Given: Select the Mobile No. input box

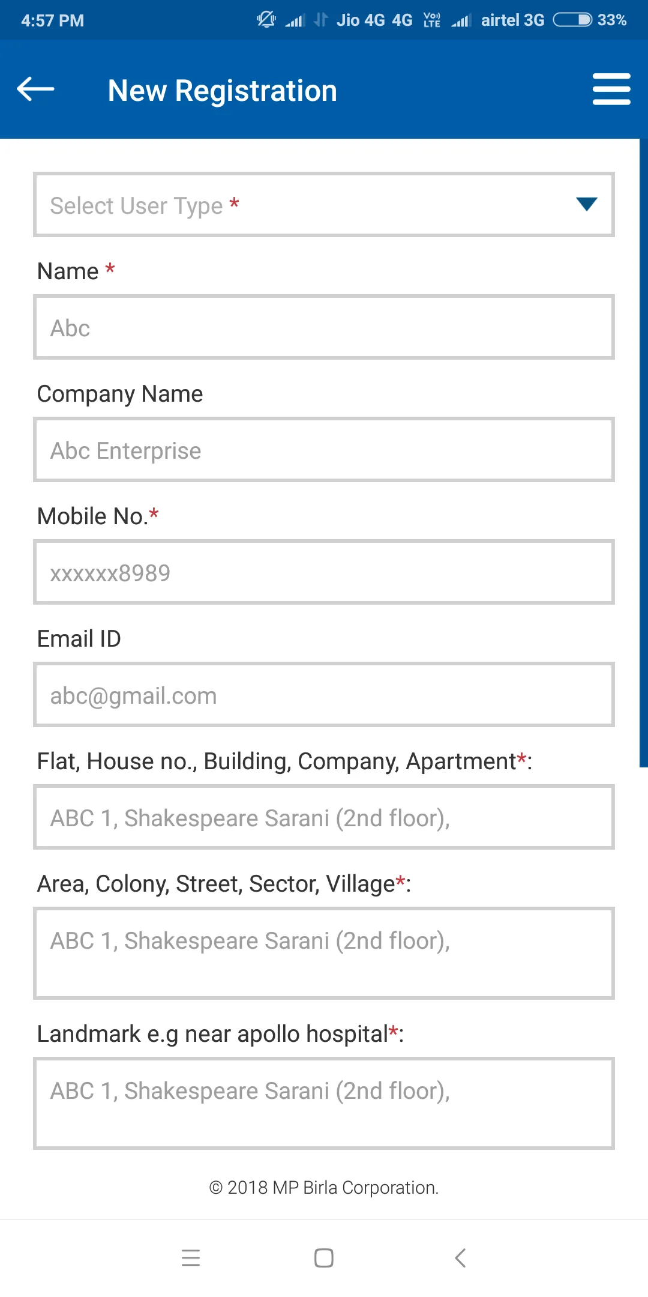Looking at the screenshot, I should 324,572.
